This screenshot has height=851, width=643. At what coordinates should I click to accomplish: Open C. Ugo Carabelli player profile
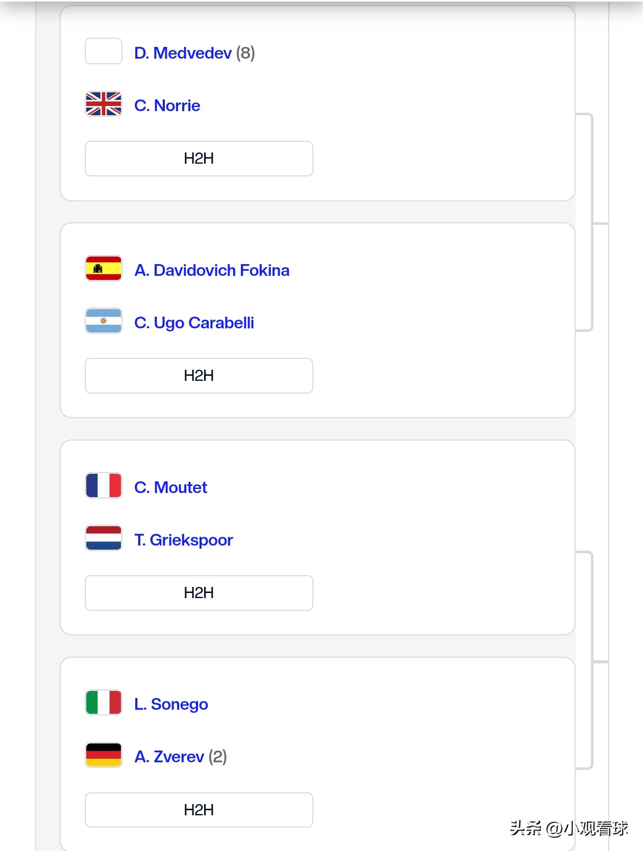coord(194,323)
